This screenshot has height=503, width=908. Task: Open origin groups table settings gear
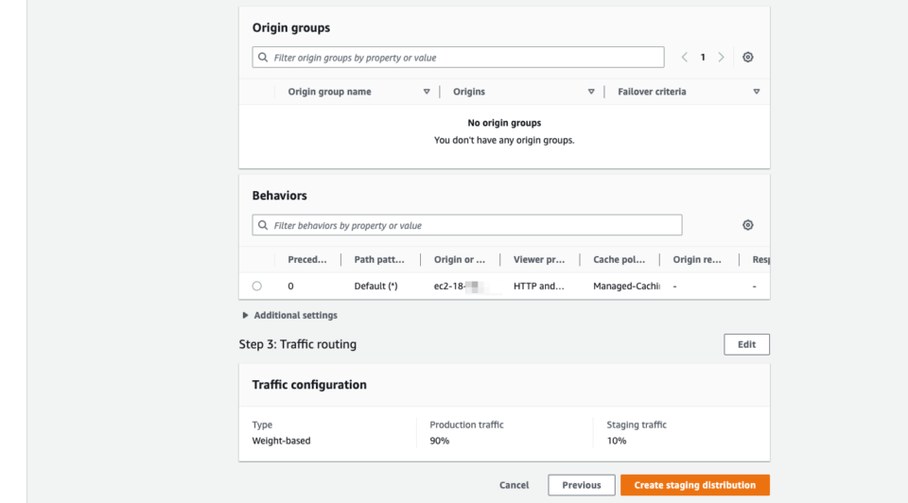click(747, 58)
